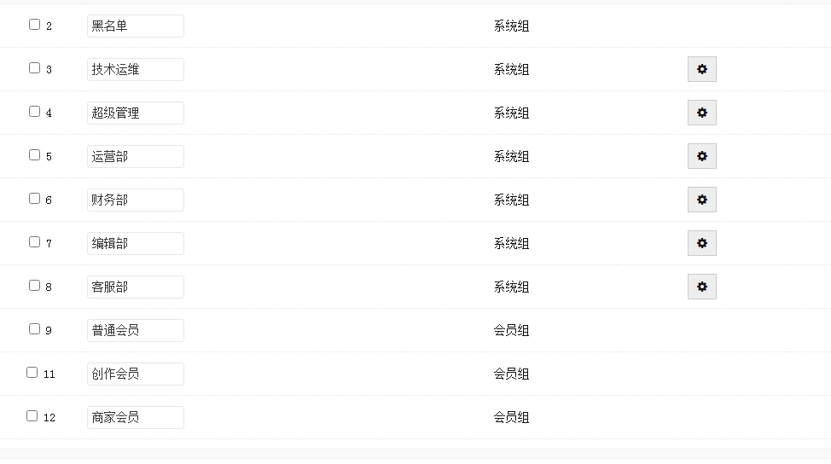Screen dimensions: 831x464
Task: Mark the checkbox for row 11
Action: point(32,373)
